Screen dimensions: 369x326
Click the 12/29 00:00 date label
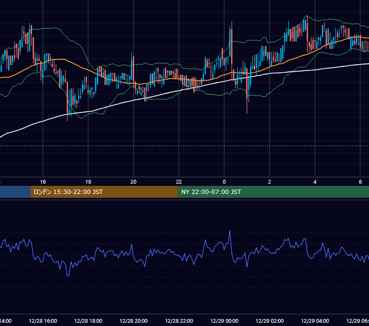tap(224, 321)
